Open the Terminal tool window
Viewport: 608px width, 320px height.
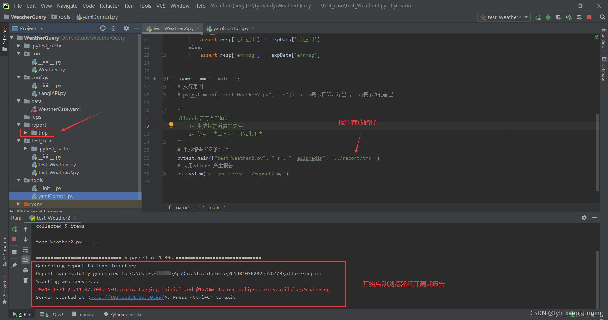(x=83, y=314)
